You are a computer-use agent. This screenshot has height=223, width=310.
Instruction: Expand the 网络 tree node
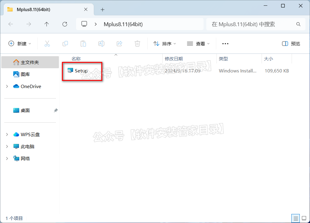tap(7, 159)
